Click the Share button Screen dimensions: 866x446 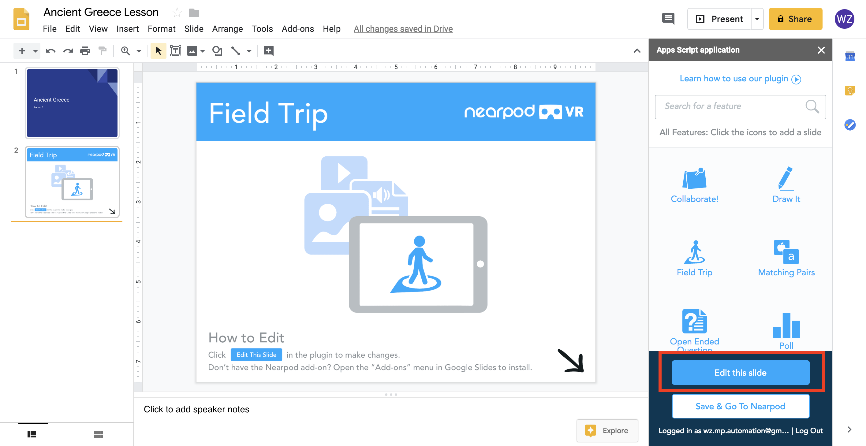[x=795, y=19]
